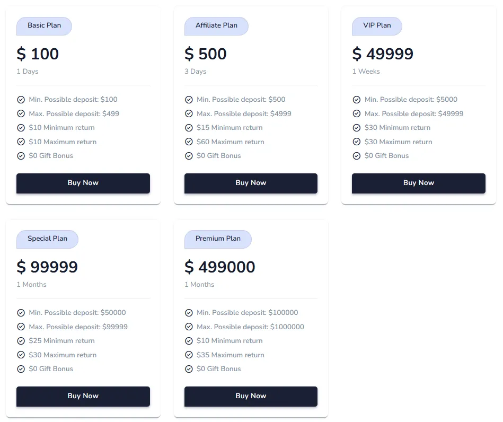Select the Affiliate Plan badge
Image resolution: width=503 pixels, height=422 pixels.
pos(216,25)
